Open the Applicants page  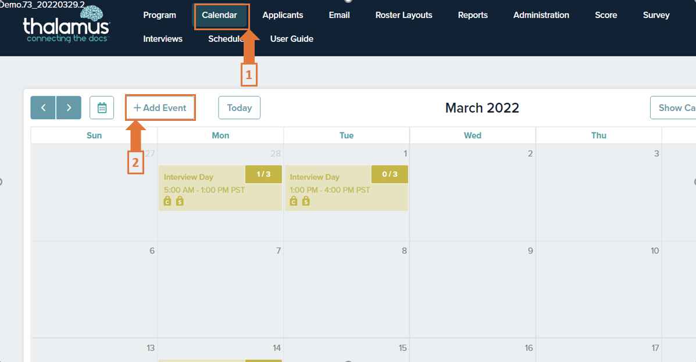click(283, 15)
